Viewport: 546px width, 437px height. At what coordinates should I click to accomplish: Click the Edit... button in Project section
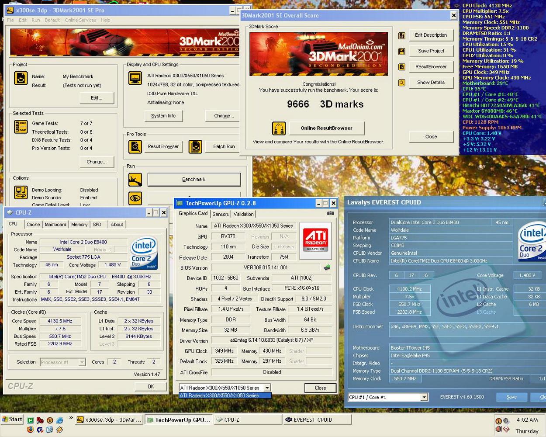pos(97,98)
